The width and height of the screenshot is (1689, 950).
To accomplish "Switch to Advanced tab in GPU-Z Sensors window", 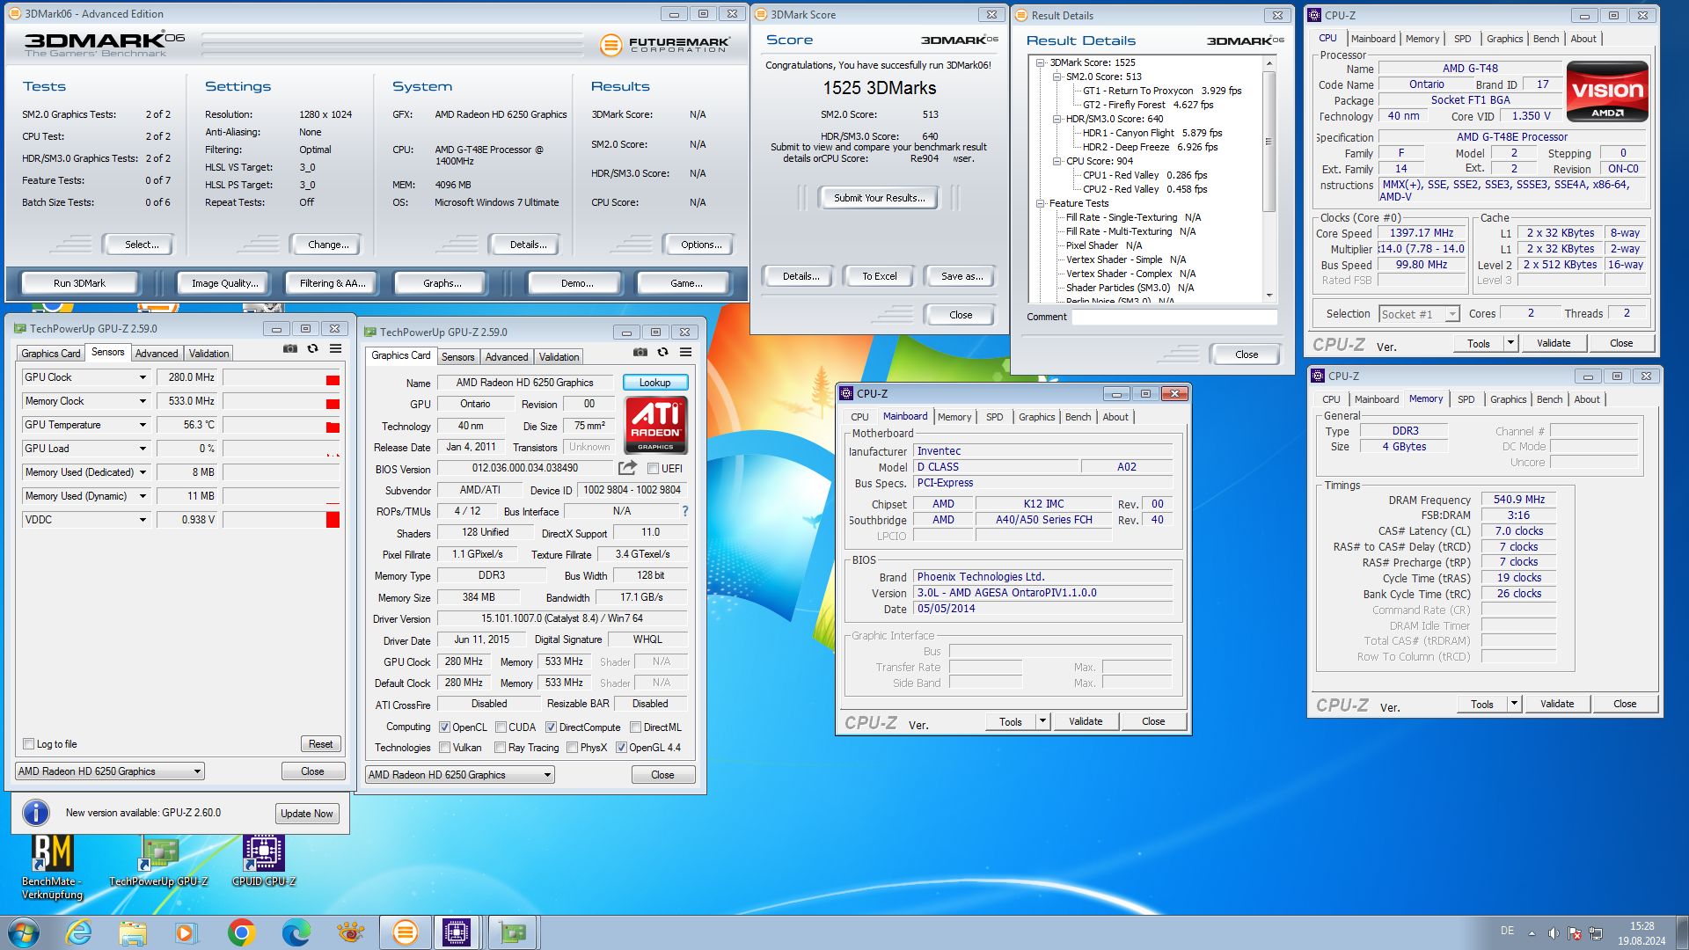I will point(157,354).
